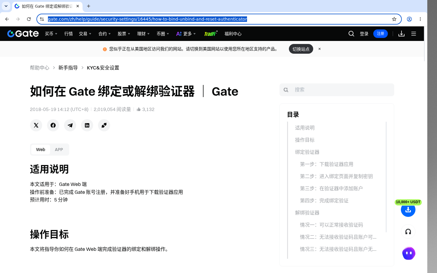The width and height of the screenshot is (437, 273).
Task: Bookmark this page with star icon
Action: click(x=394, y=19)
